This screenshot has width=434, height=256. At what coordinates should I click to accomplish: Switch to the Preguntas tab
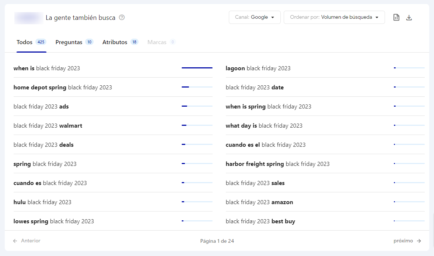click(x=74, y=42)
